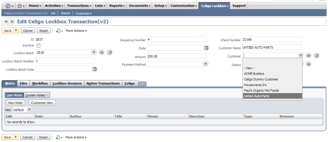Viewport: 328px width, 142px height.
Task: Add new Customer with plus icon
Action: coord(308,55)
